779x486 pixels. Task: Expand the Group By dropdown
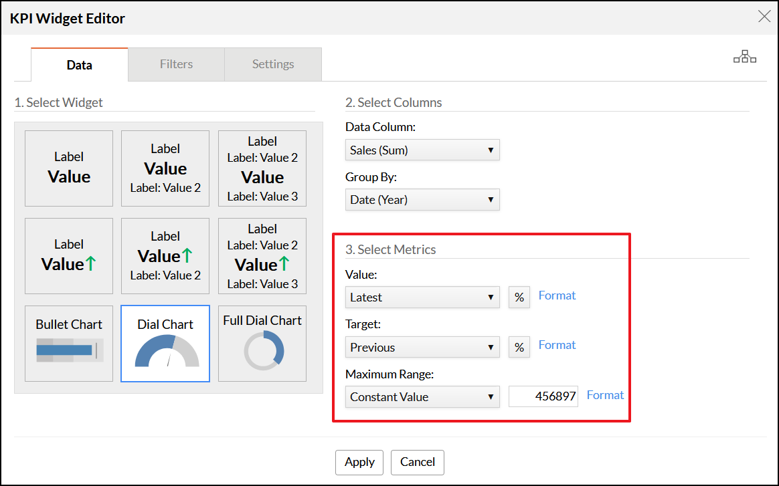coord(422,200)
